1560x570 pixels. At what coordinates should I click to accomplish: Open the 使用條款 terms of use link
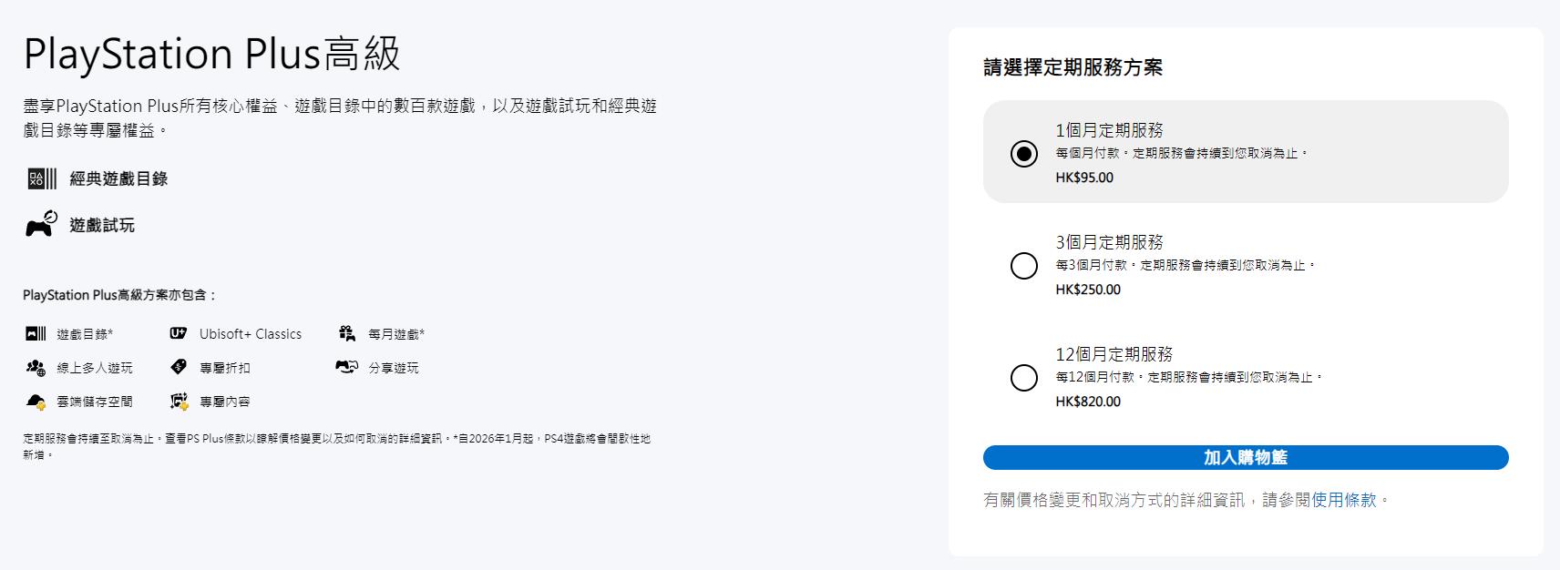tap(1344, 500)
